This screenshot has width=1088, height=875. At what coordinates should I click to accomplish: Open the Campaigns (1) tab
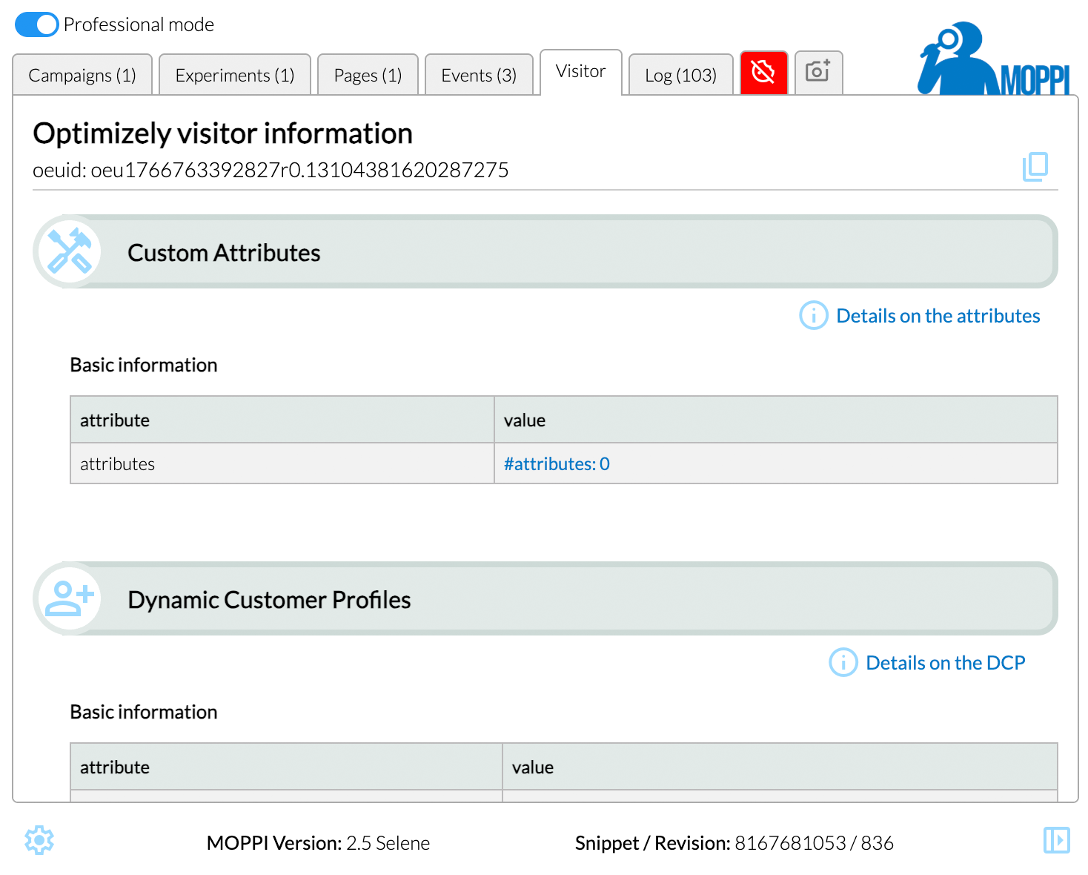[82, 75]
